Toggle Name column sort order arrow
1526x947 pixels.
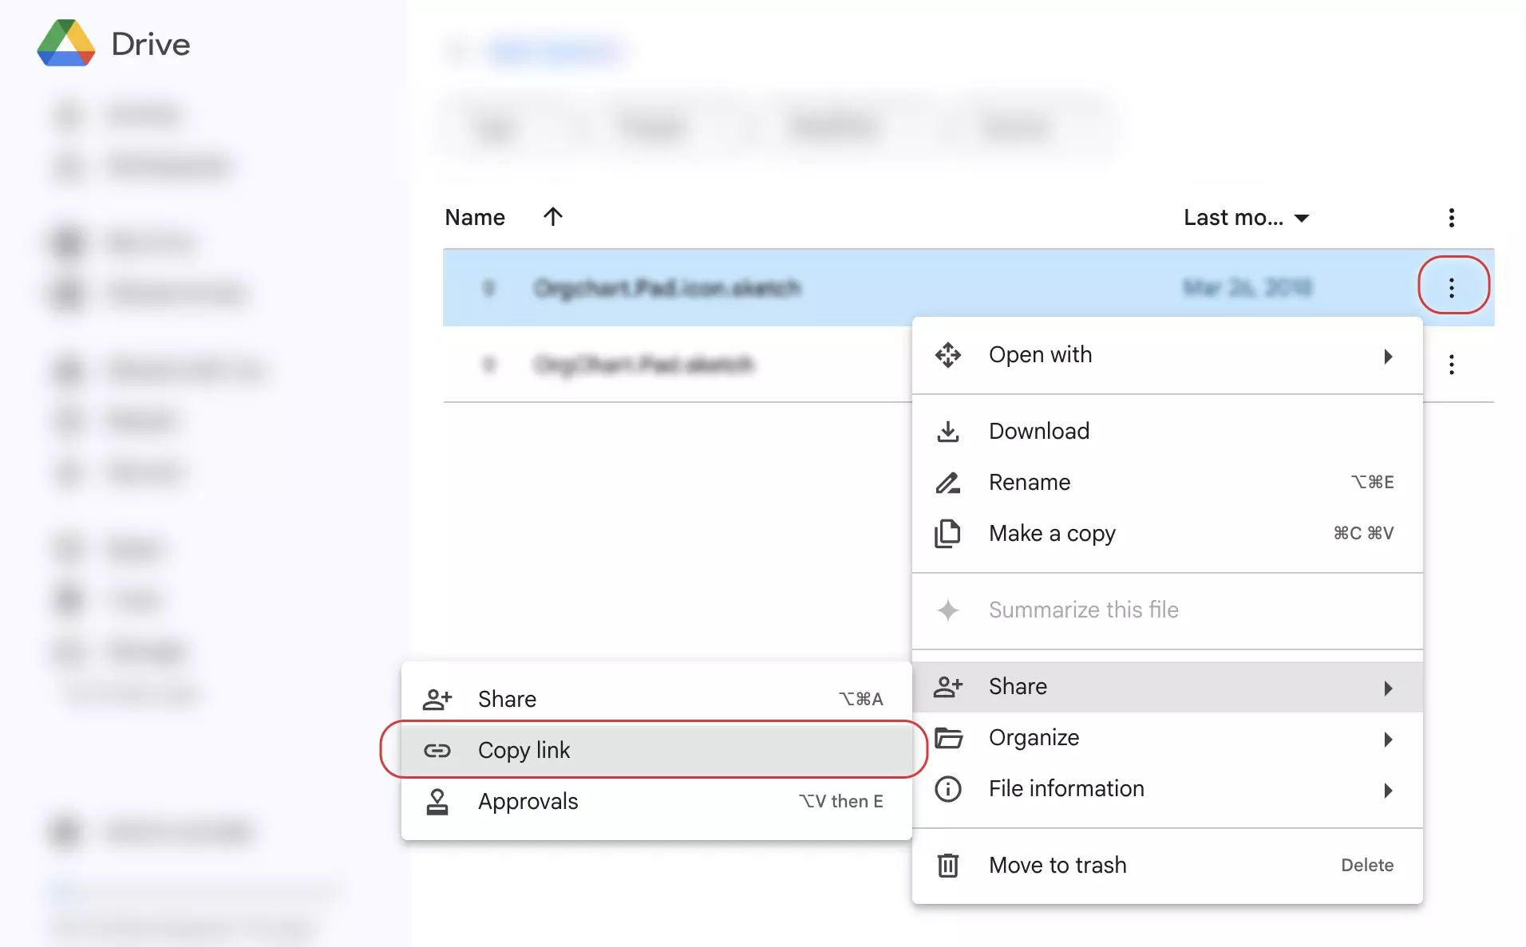tap(553, 217)
